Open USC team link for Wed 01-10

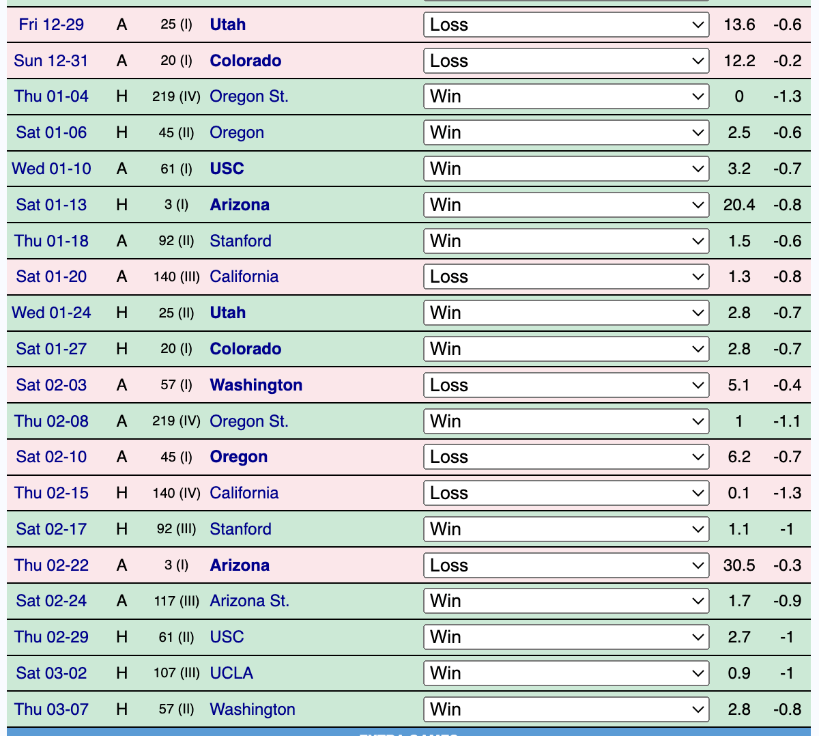(x=227, y=169)
